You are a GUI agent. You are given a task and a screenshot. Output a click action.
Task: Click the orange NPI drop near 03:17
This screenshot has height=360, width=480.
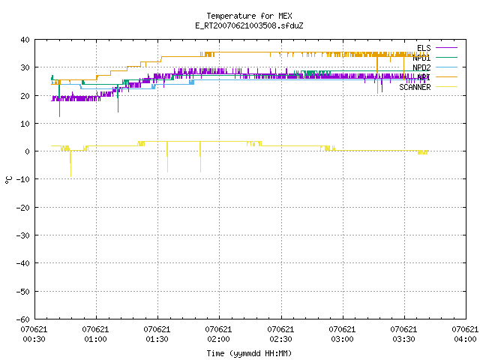point(377,75)
